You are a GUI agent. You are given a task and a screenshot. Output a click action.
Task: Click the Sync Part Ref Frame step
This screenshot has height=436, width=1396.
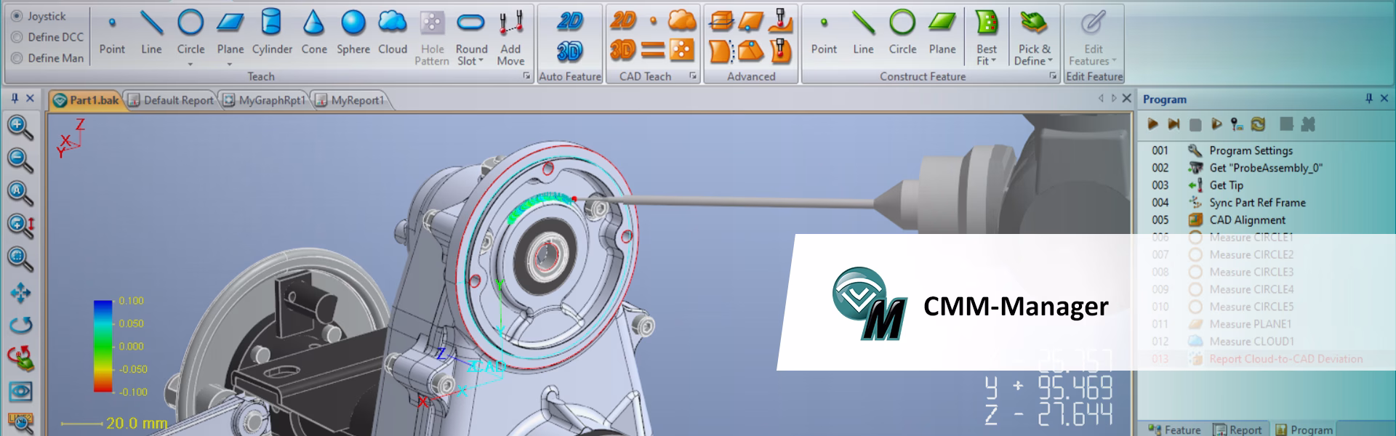tap(1257, 203)
